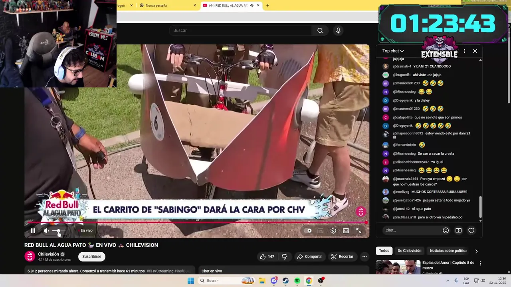Switch to theater mode
This screenshot has width=511, height=287.
coord(346,230)
